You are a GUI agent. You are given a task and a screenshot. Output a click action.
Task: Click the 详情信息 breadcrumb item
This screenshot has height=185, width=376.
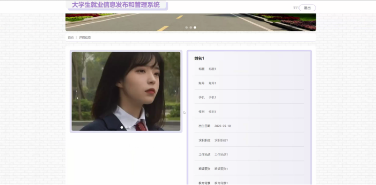85,37
